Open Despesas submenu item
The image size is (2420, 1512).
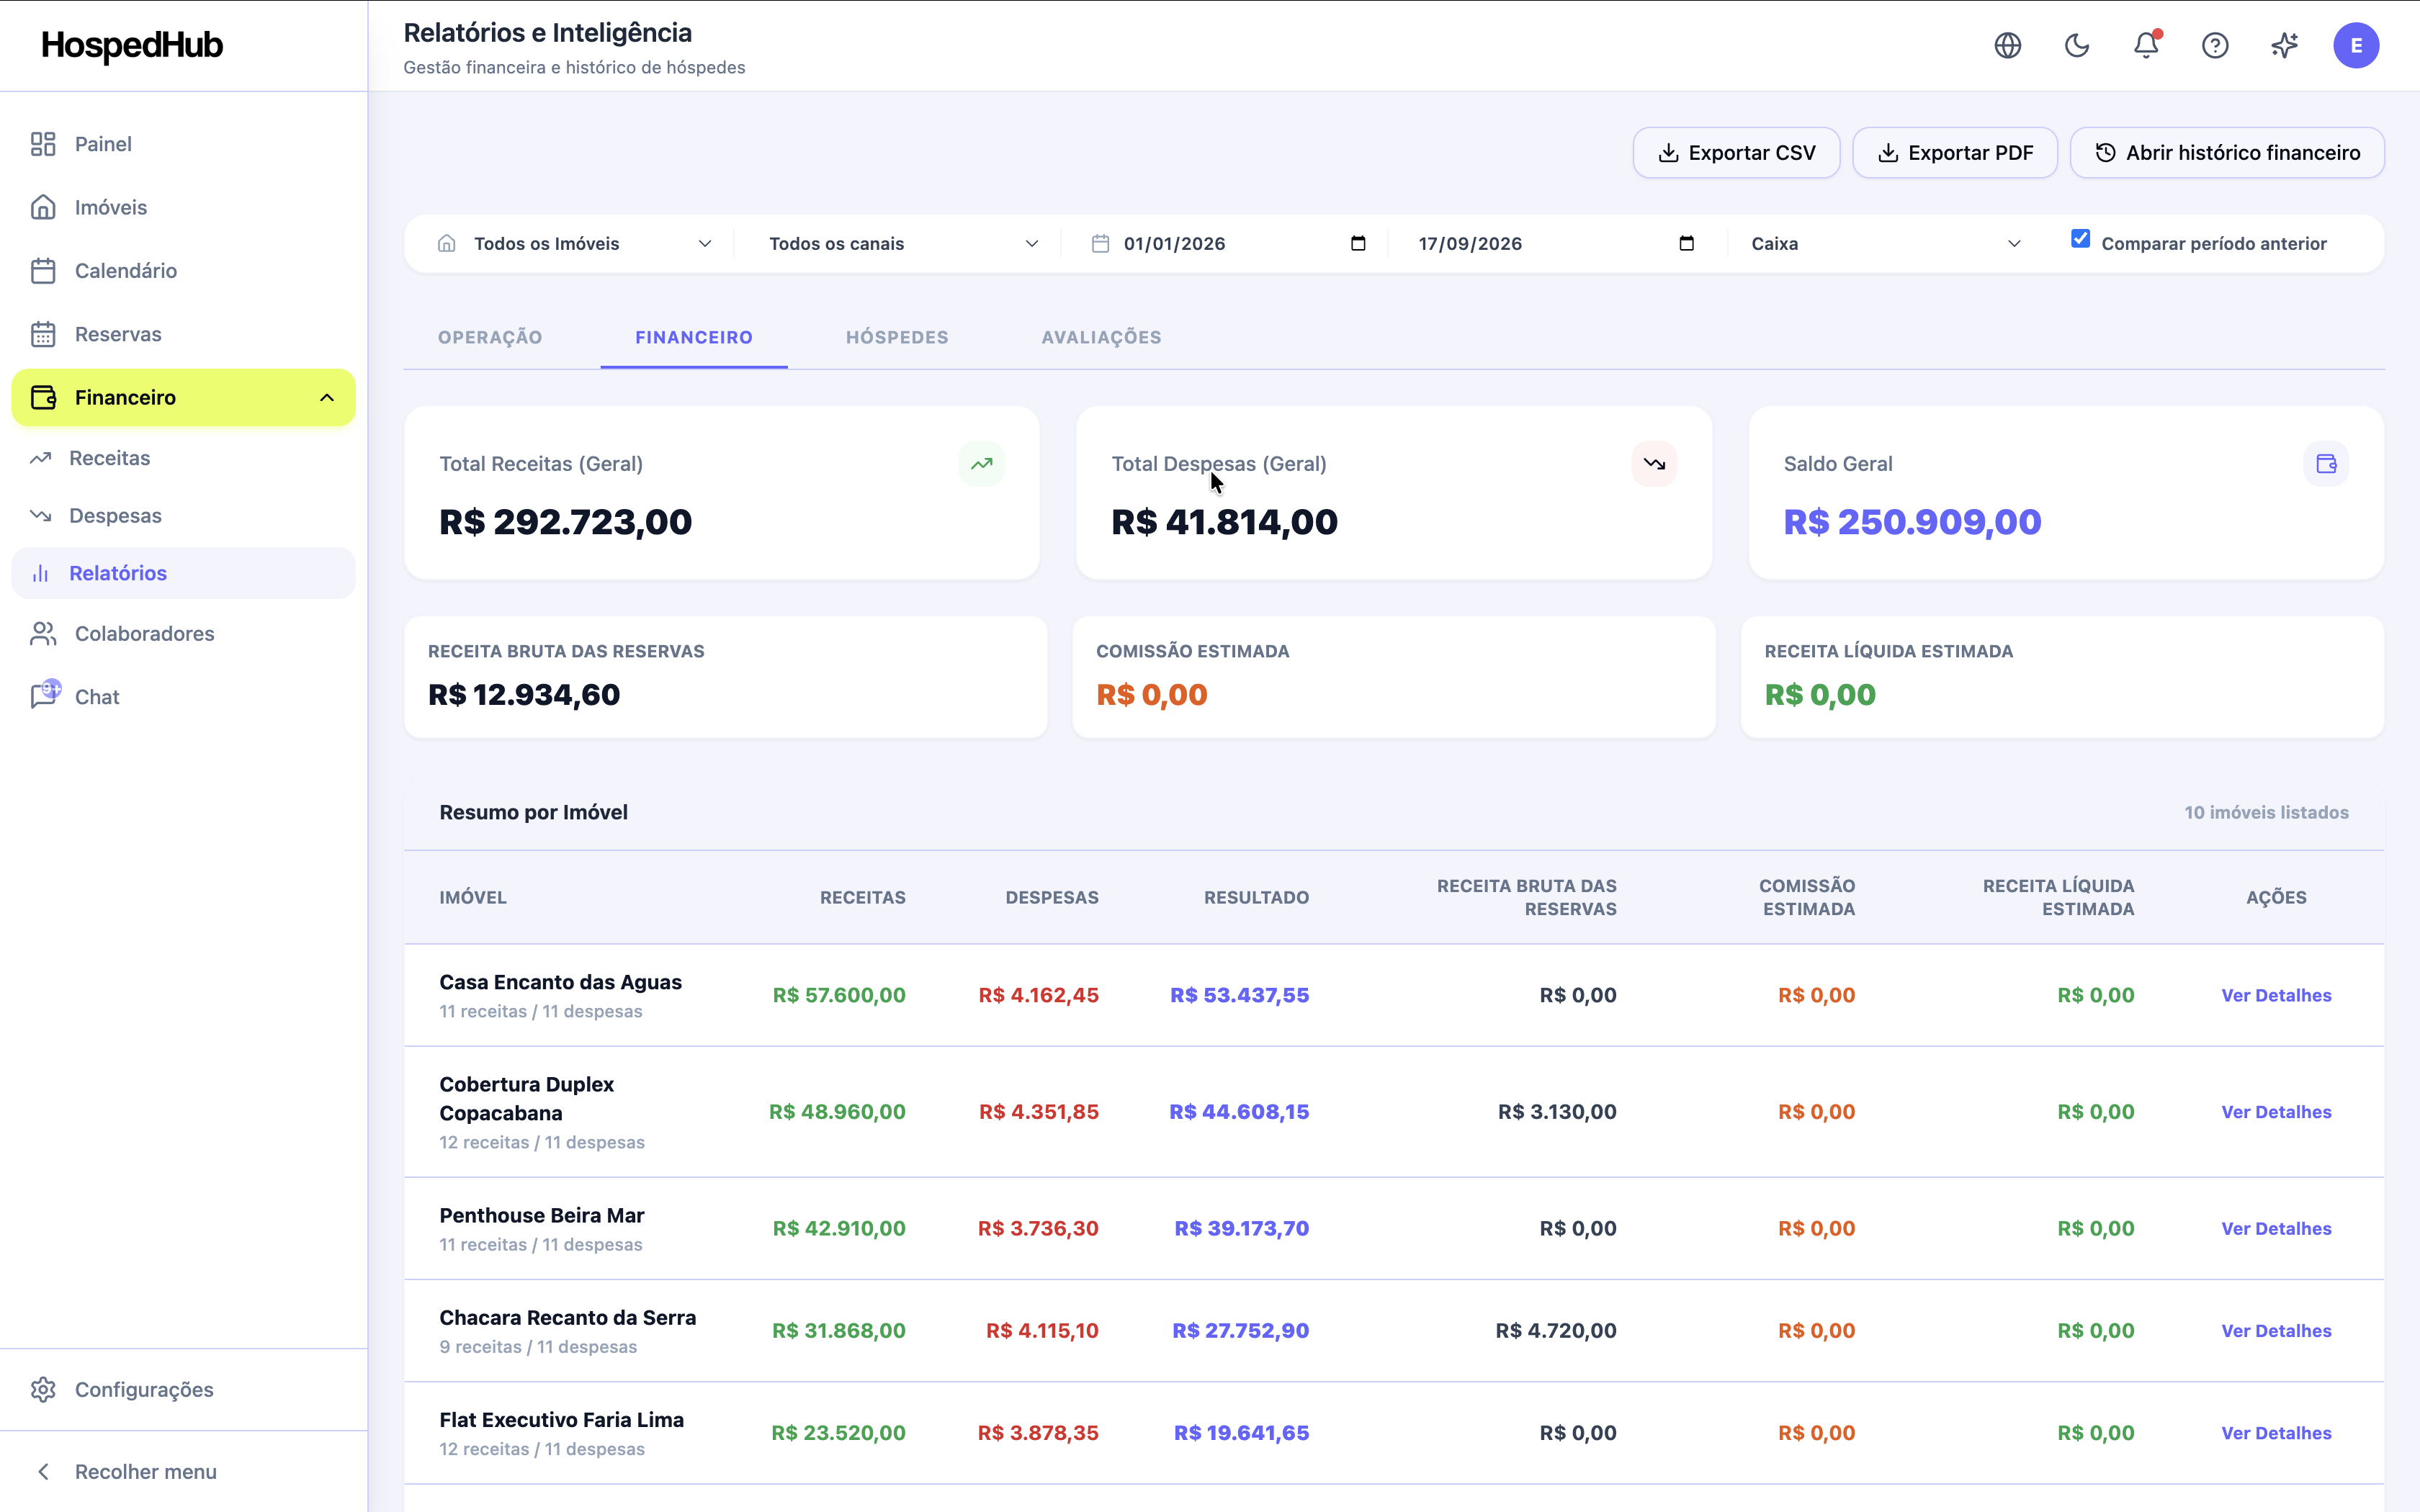(183, 516)
